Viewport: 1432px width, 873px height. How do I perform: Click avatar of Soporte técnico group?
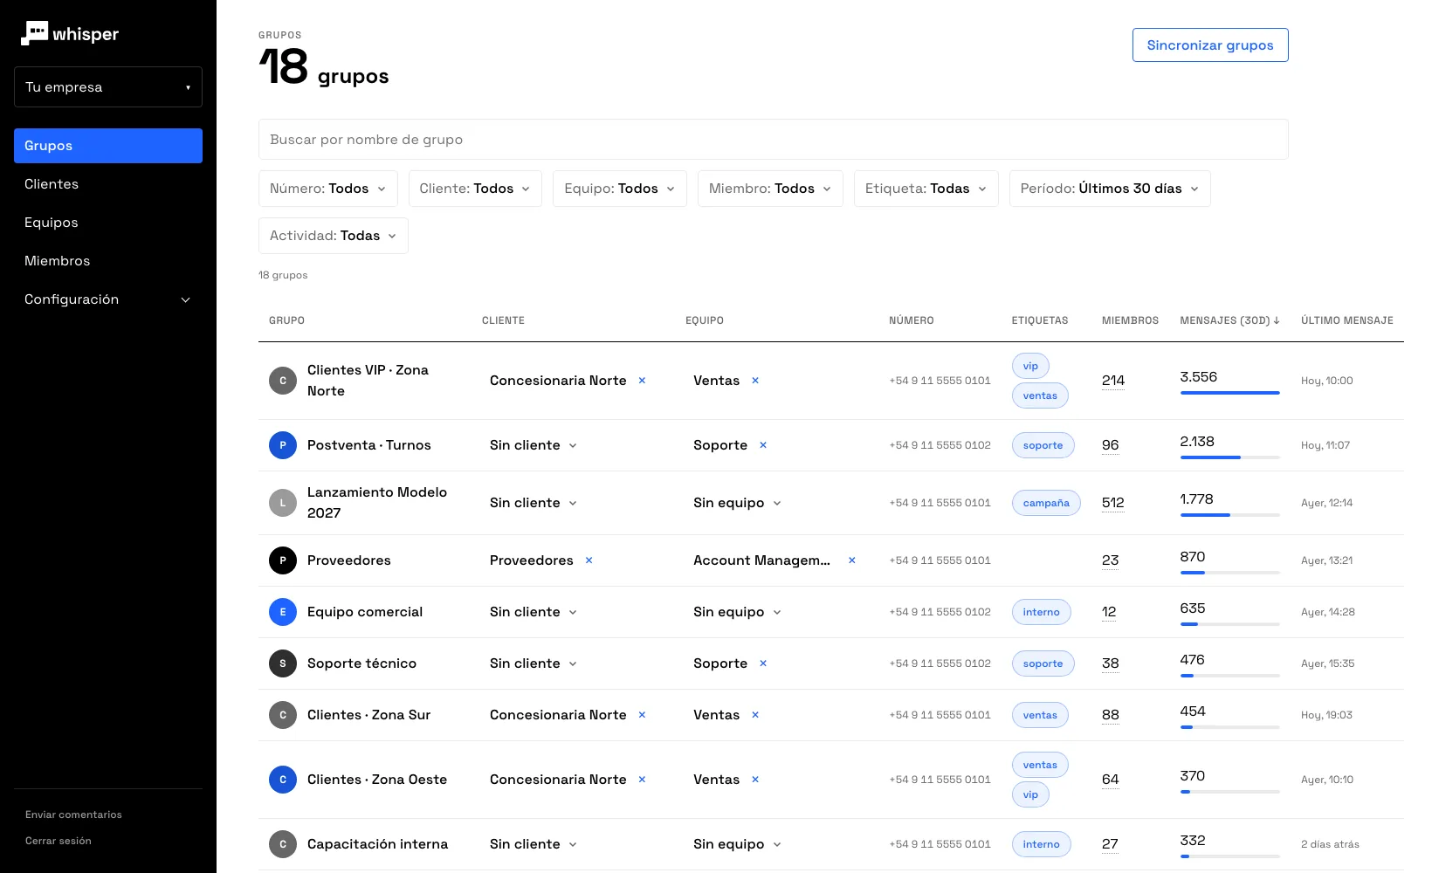pos(283,663)
